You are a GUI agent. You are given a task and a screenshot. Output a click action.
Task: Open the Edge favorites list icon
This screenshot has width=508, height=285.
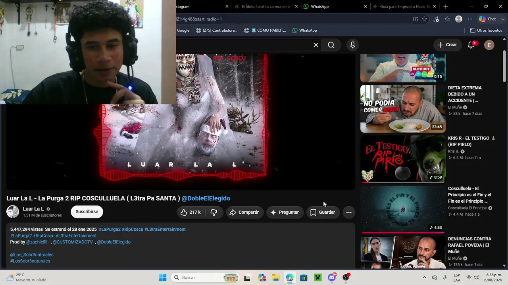(447, 19)
